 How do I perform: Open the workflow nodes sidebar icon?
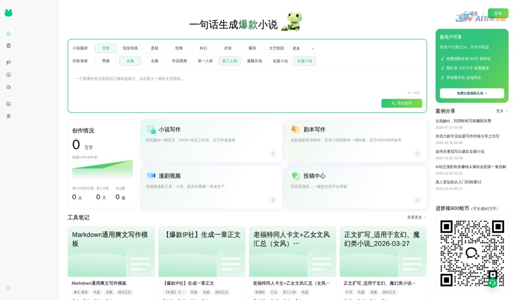tap(9, 116)
